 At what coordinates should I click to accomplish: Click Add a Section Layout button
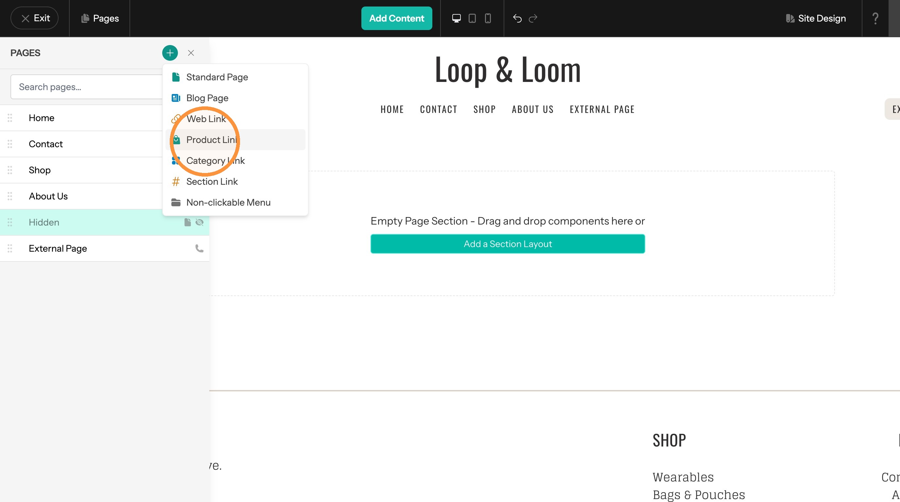click(508, 244)
